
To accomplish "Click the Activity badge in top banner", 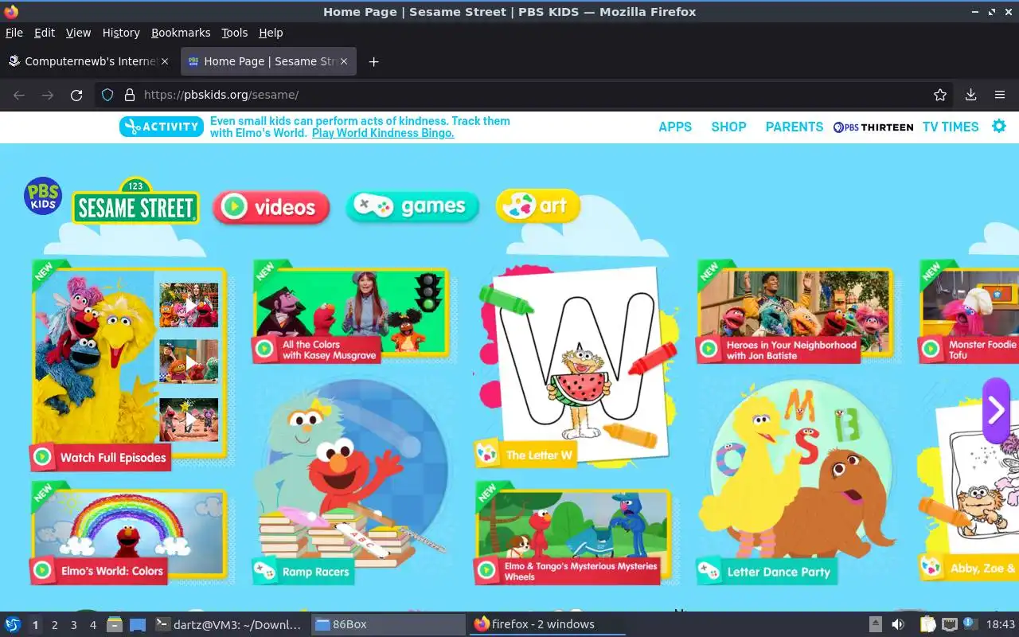I will pos(162,127).
